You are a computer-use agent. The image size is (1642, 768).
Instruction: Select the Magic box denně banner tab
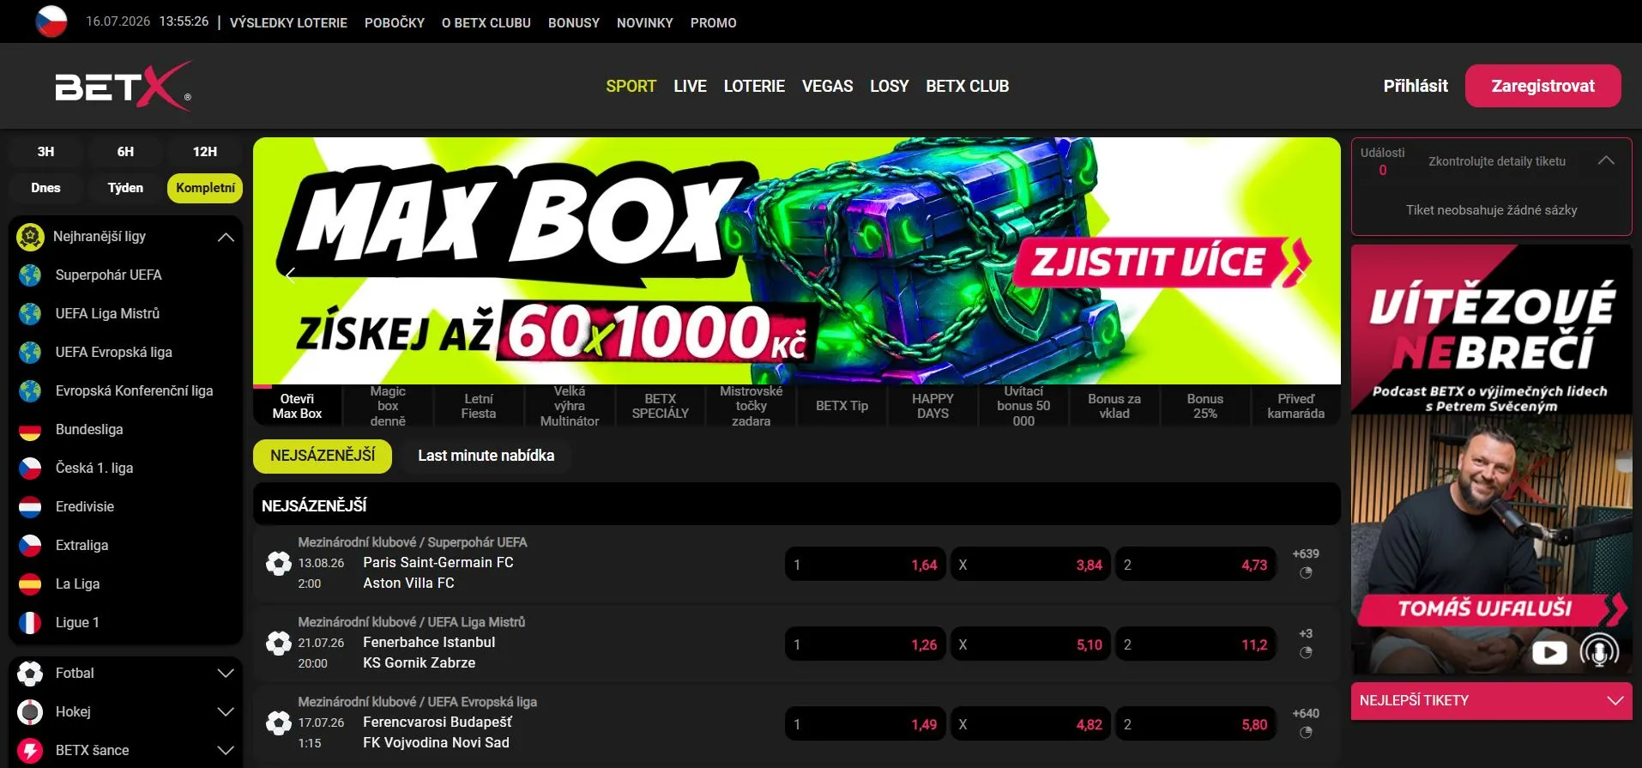388,406
